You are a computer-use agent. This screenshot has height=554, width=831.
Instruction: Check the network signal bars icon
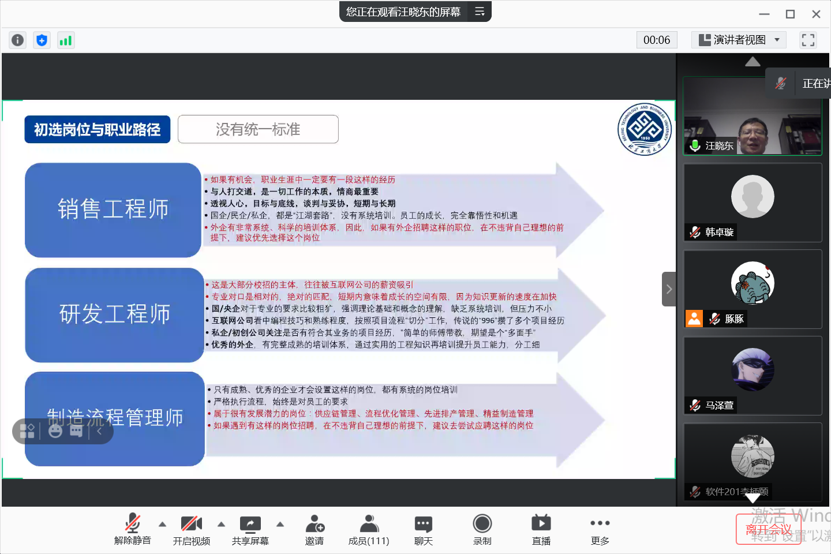[66, 40]
